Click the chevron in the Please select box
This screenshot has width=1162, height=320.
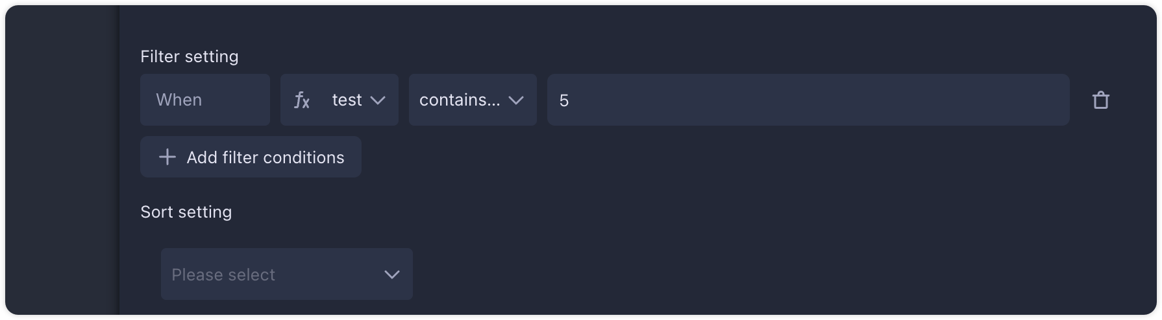pos(392,275)
